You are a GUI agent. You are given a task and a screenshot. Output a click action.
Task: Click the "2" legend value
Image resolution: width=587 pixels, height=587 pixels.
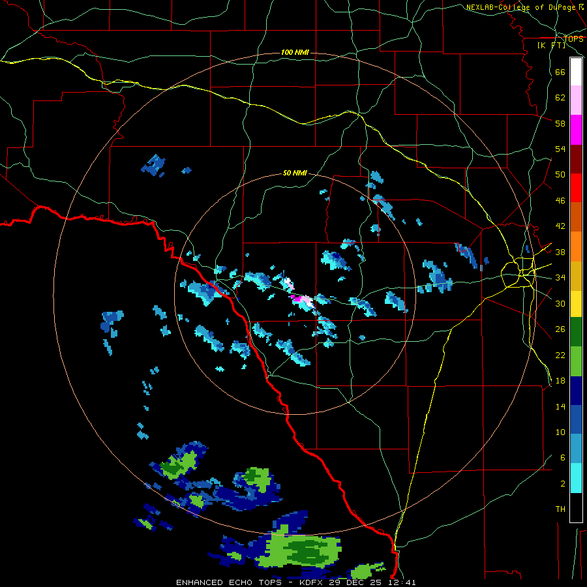[x=563, y=483]
